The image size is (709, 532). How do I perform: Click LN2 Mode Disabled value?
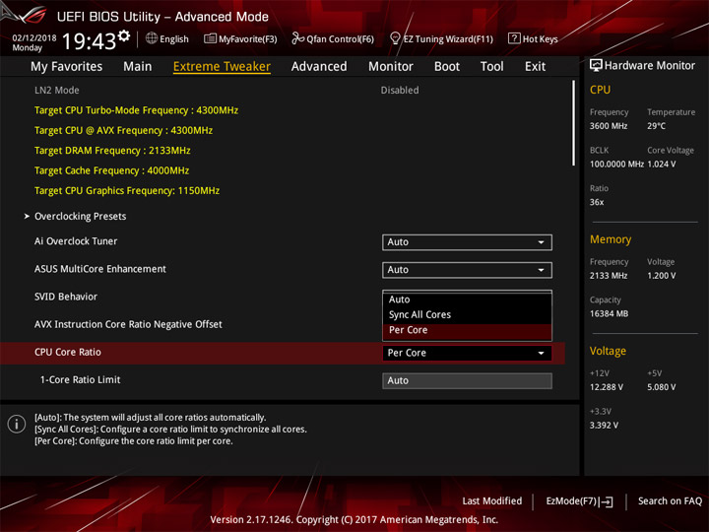(x=400, y=91)
